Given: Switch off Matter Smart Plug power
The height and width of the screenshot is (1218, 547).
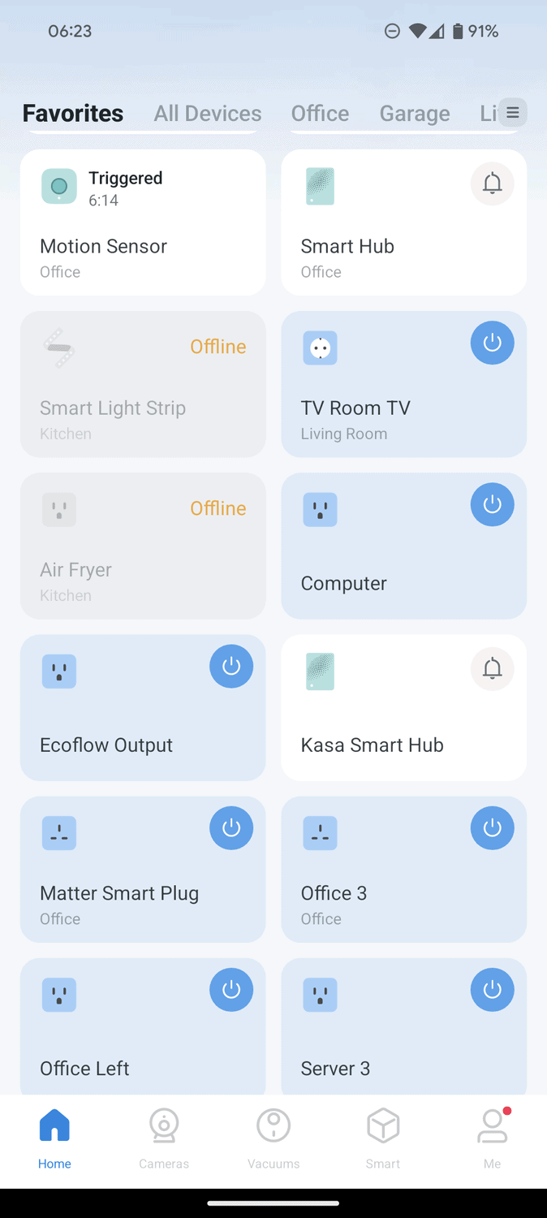Looking at the screenshot, I should [231, 828].
